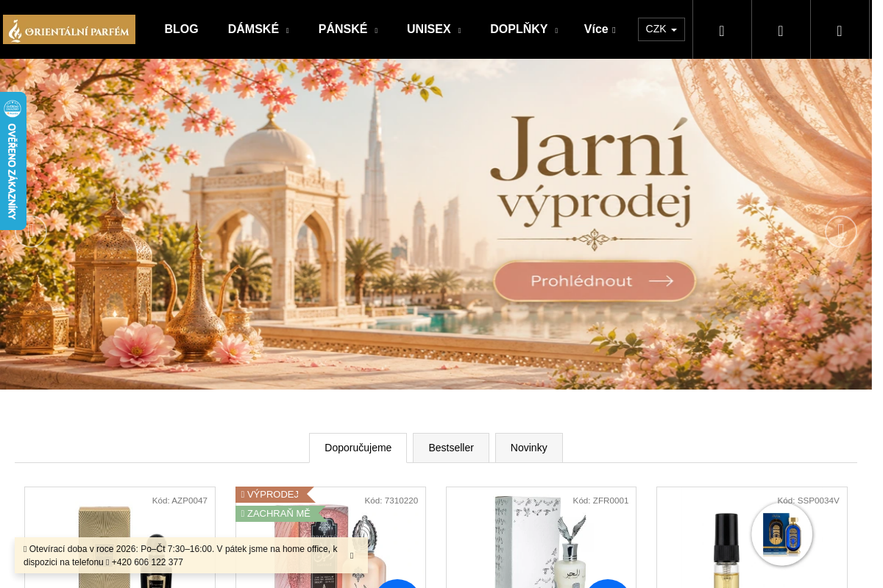Screen dimensions: 883x588
Task: Open the BLOG menu item
Action: [x=181, y=29]
